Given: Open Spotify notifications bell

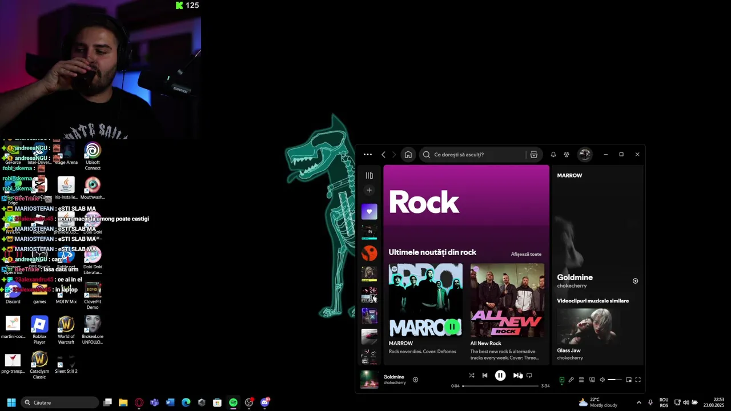Looking at the screenshot, I should (x=553, y=155).
